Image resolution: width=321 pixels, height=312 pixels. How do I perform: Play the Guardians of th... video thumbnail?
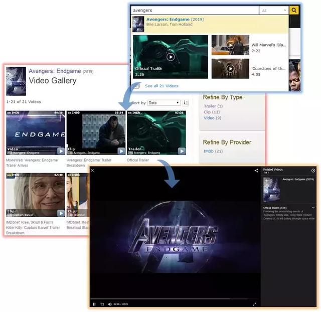click(230, 69)
